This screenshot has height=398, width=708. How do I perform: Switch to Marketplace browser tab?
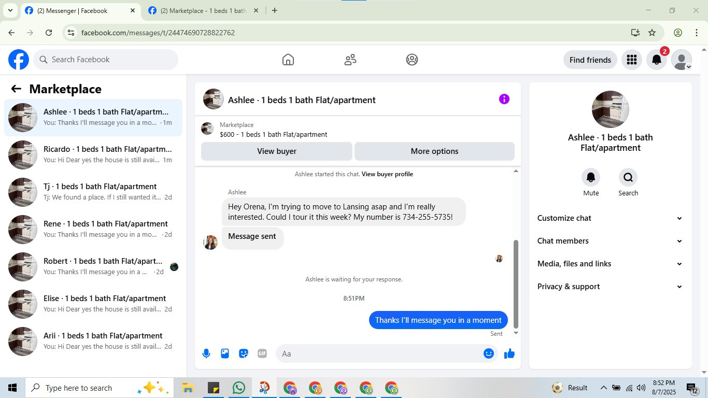click(x=203, y=11)
